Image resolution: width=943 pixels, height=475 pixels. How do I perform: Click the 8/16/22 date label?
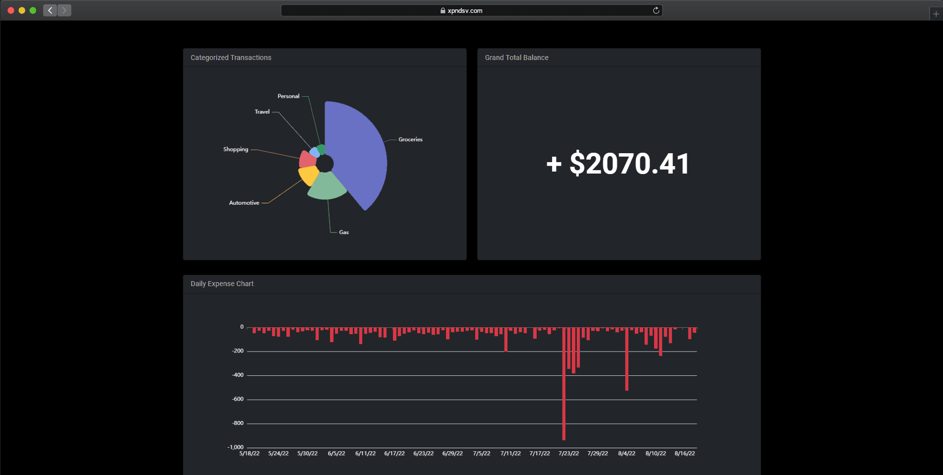[x=685, y=453]
